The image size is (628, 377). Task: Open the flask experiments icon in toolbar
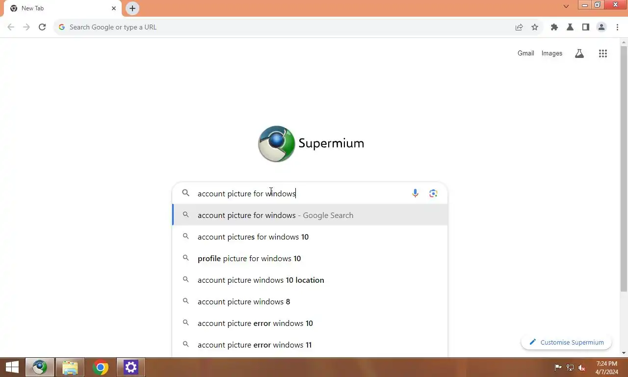point(570,27)
